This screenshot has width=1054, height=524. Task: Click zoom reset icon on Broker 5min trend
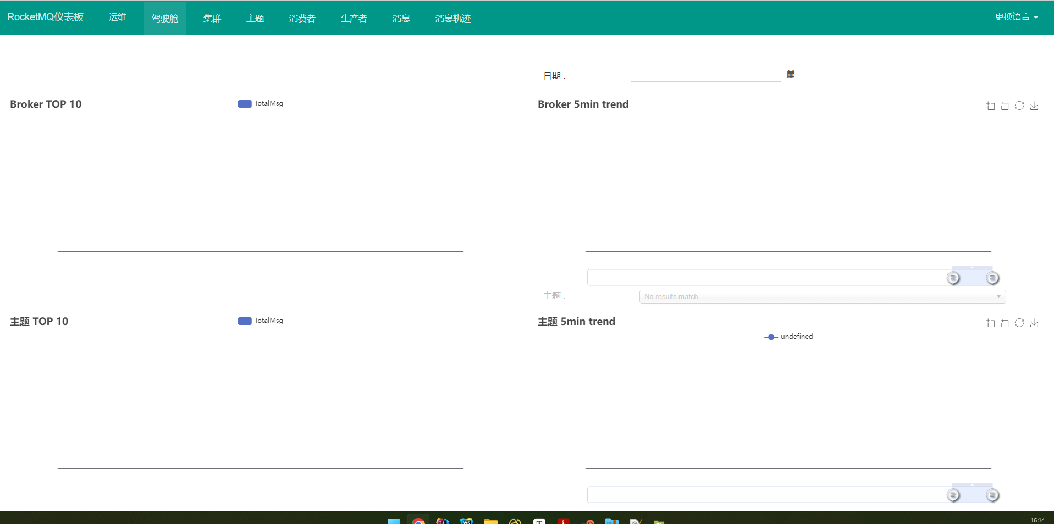(x=1005, y=106)
